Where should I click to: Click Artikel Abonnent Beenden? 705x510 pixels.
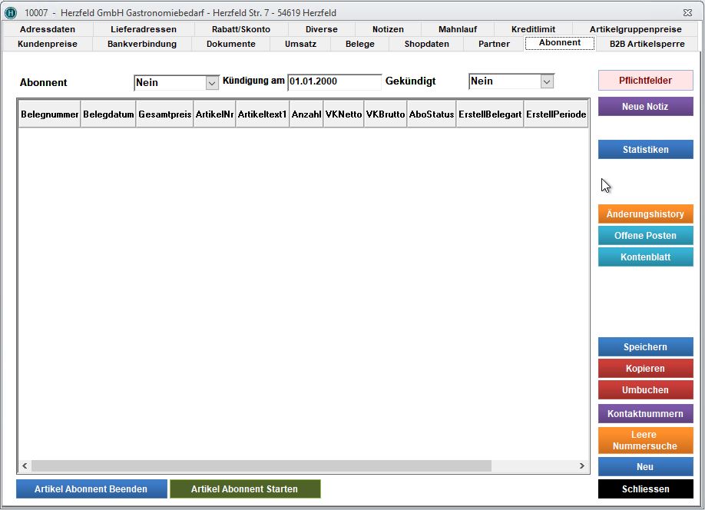[x=91, y=489]
